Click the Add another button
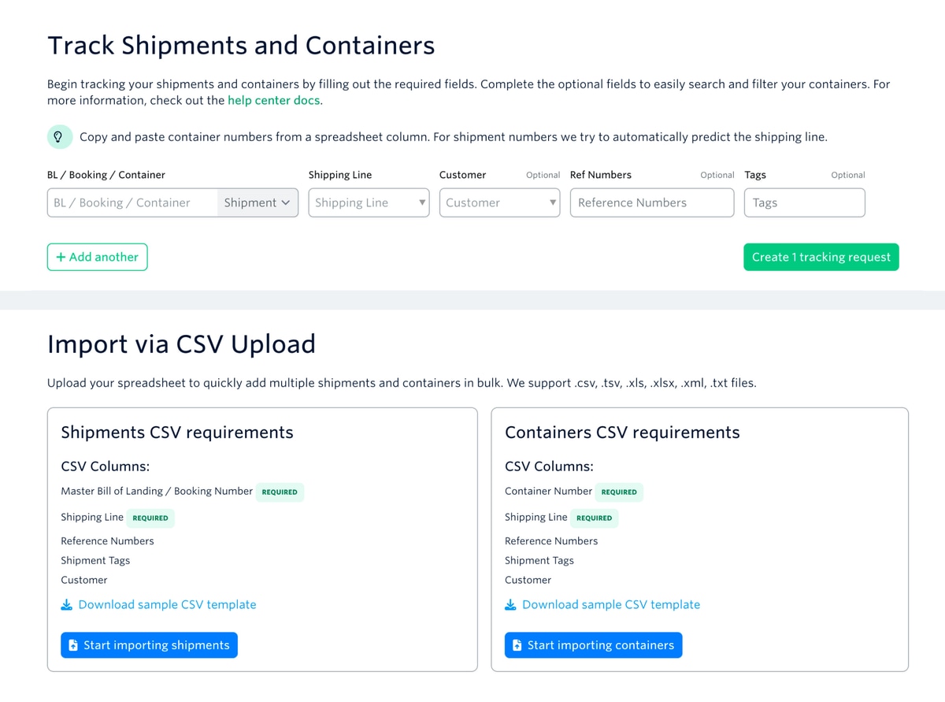Image resolution: width=945 pixels, height=702 pixels. pos(97,257)
